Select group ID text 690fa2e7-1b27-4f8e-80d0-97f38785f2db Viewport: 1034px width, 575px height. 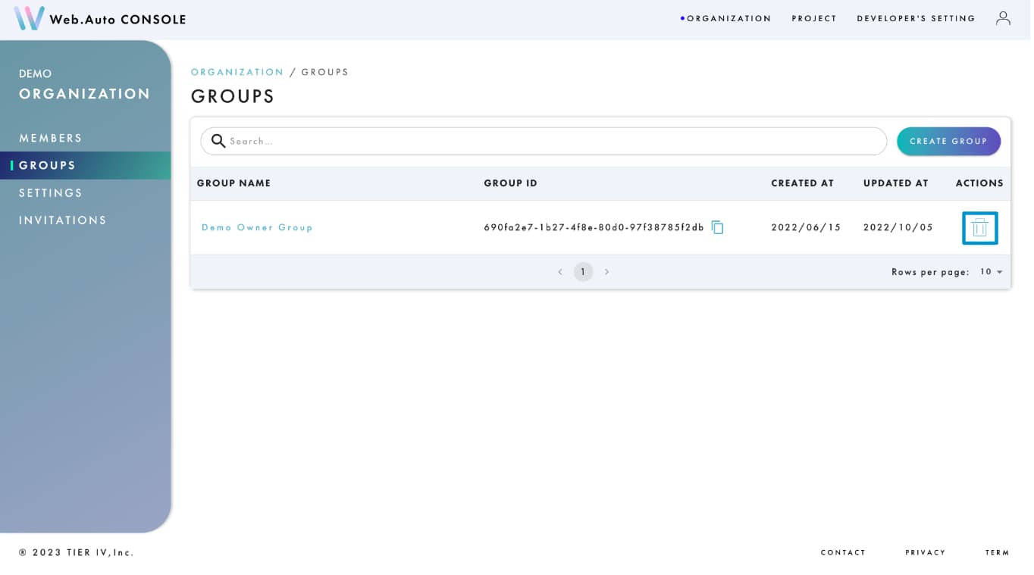click(594, 227)
